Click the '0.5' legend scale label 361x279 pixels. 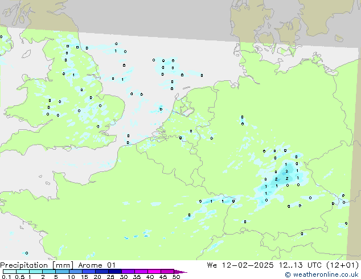(20, 277)
